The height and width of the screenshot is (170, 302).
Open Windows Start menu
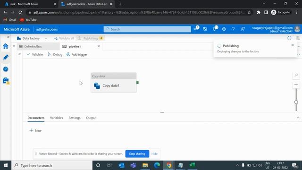6,165
